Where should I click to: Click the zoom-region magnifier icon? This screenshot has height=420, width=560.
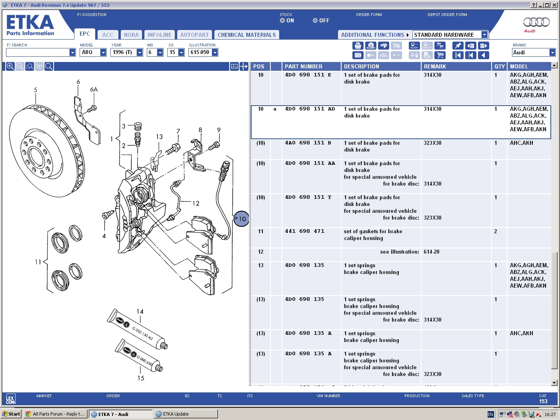tap(30, 66)
